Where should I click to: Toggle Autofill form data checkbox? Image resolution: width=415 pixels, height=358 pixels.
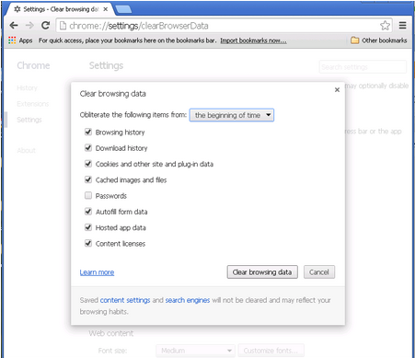(x=88, y=212)
